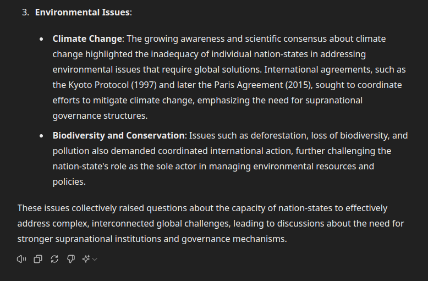This screenshot has width=428, height=281.
Task: Click the word 'policies.' ending the second bullet
Action: [69, 181]
